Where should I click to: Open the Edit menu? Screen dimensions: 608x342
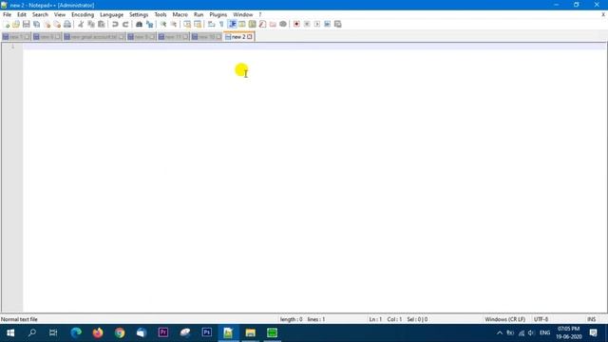(x=22, y=14)
